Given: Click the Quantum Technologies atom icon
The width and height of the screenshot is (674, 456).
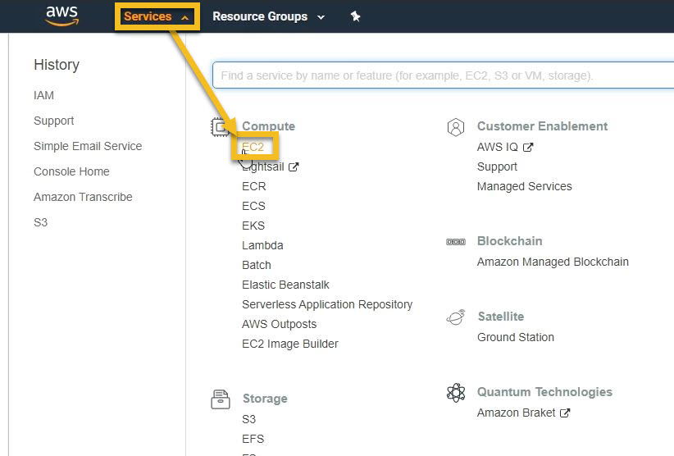Looking at the screenshot, I should pos(456,392).
